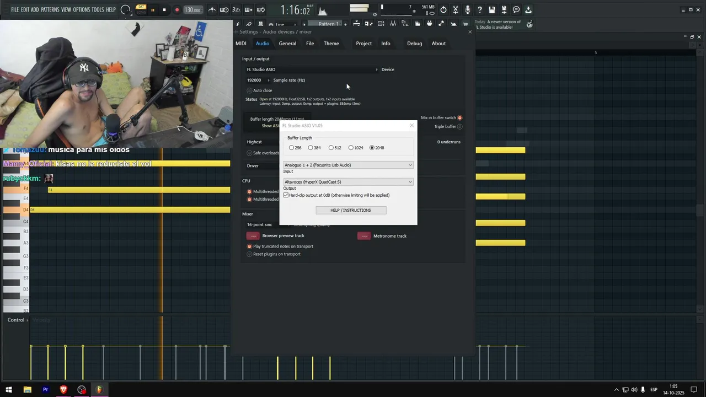Switch to the MIDI settings tab
Viewport: 706px width, 397px height.
[241, 44]
